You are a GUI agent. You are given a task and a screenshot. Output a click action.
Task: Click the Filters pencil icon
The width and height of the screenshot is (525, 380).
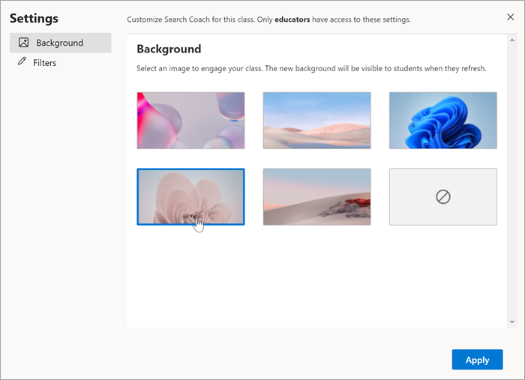pyautogui.click(x=22, y=61)
